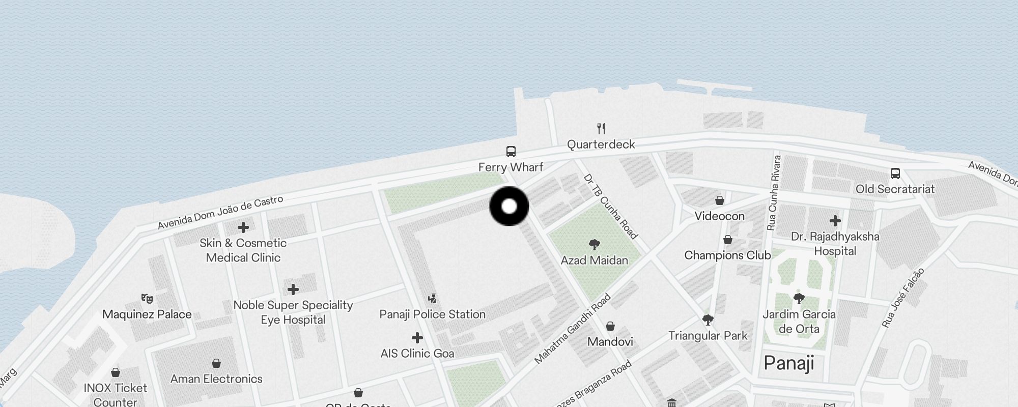Click the INOX Ticket Counter shop icon
Image resolution: width=1018 pixels, height=407 pixels.
tap(116, 372)
